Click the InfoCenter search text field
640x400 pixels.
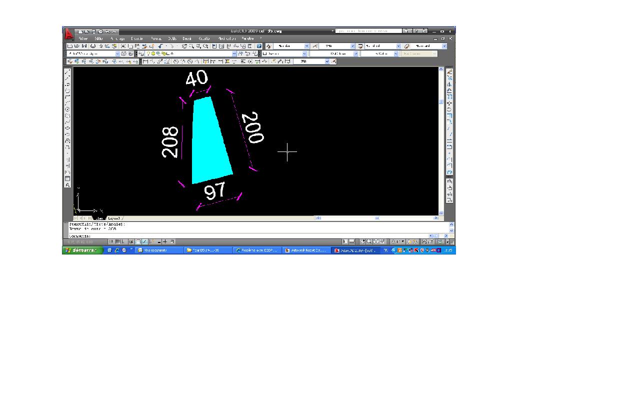point(368,31)
